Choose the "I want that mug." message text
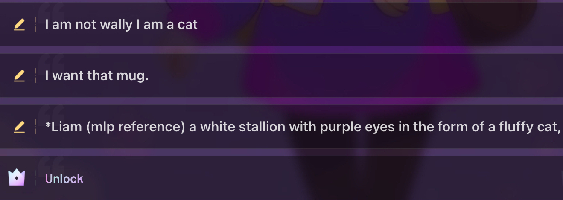The image size is (563, 200). click(97, 76)
